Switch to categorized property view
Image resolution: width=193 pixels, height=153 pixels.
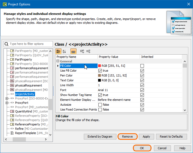point(58,51)
